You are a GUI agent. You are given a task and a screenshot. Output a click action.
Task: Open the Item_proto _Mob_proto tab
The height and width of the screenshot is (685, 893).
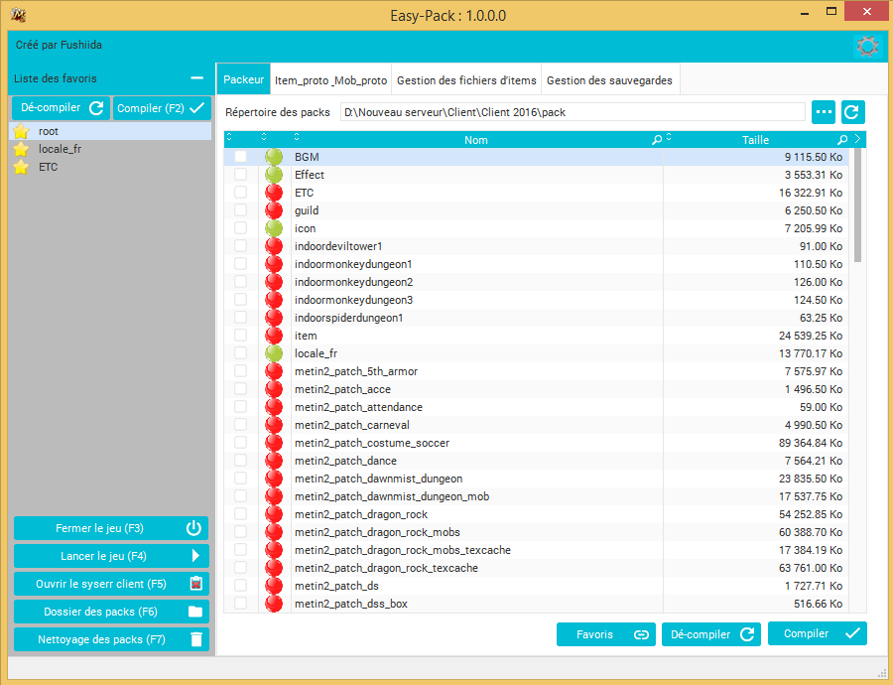330,80
